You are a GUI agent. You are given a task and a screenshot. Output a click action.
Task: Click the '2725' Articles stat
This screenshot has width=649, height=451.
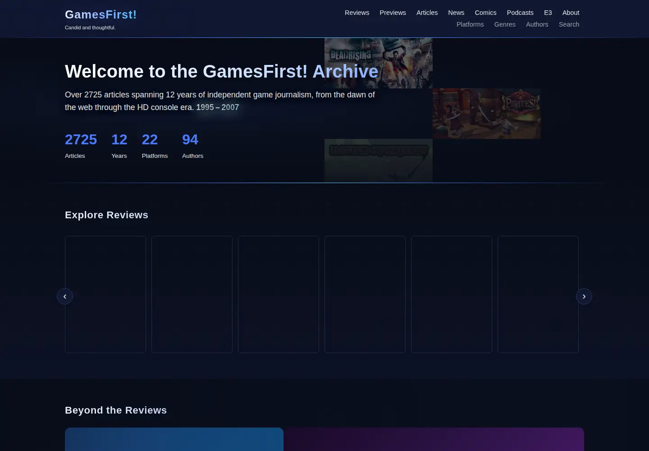coord(81,145)
